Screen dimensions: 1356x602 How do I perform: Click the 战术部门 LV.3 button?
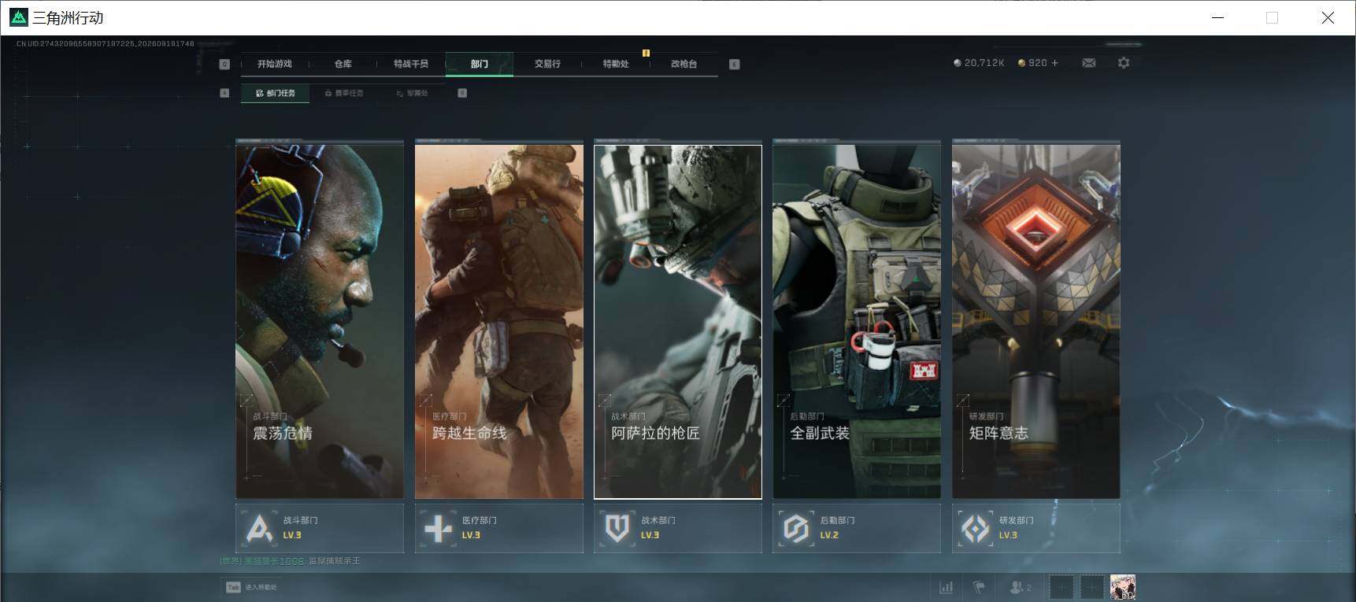click(678, 528)
